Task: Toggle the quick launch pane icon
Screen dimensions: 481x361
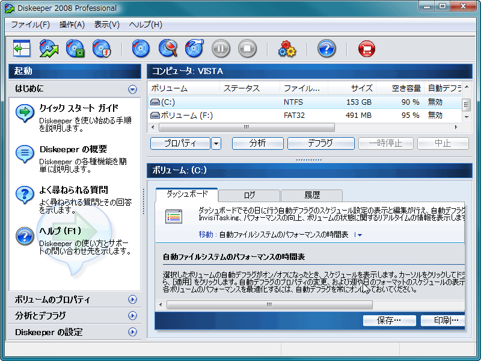Action: (22, 49)
